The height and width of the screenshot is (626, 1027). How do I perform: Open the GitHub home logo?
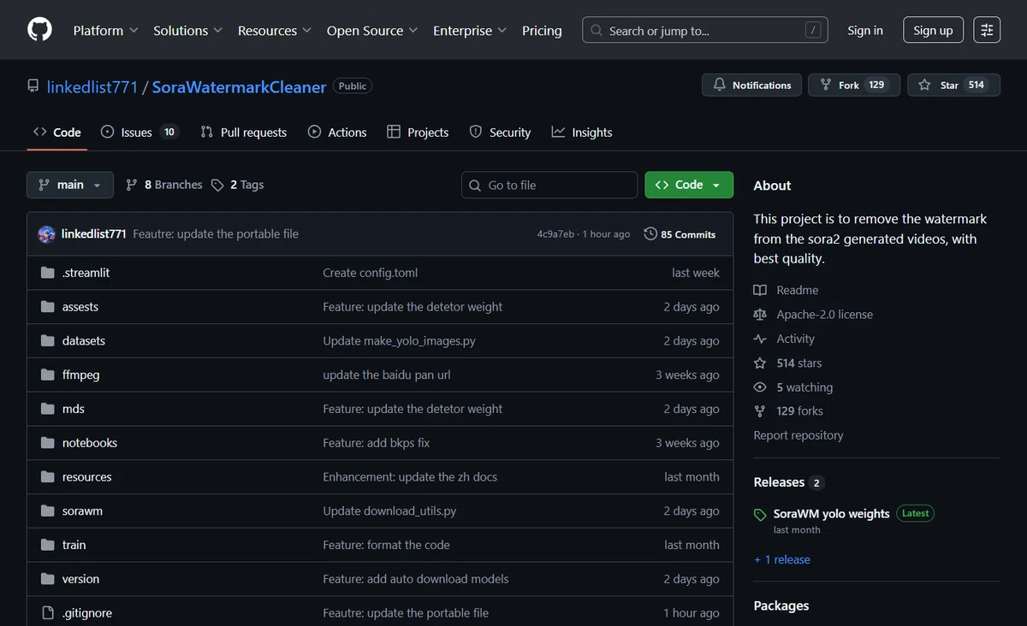39,30
